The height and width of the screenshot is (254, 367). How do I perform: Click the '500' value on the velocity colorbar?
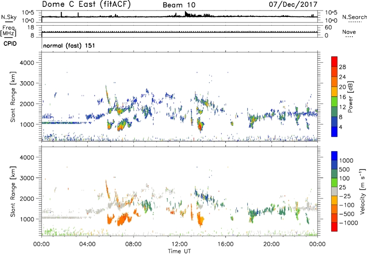[345, 170]
